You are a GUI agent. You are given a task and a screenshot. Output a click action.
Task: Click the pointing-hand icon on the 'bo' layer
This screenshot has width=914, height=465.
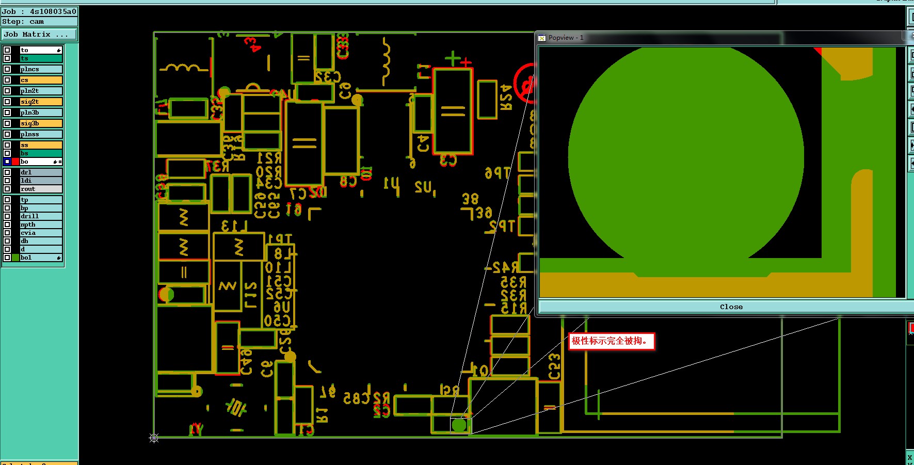[55, 162]
